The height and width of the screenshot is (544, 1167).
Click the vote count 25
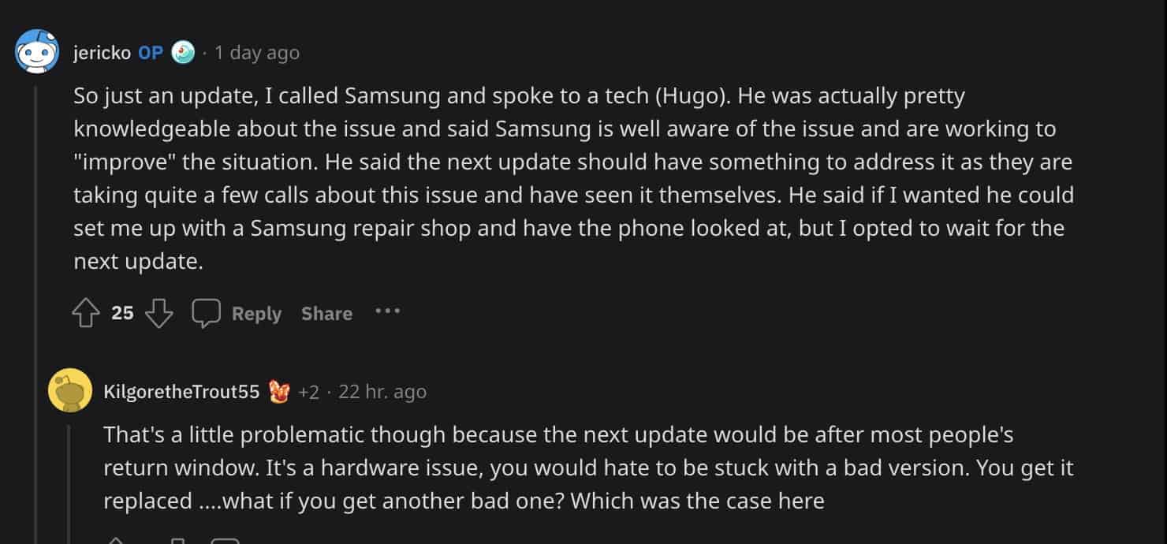pyautogui.click(x=122, y=314)
